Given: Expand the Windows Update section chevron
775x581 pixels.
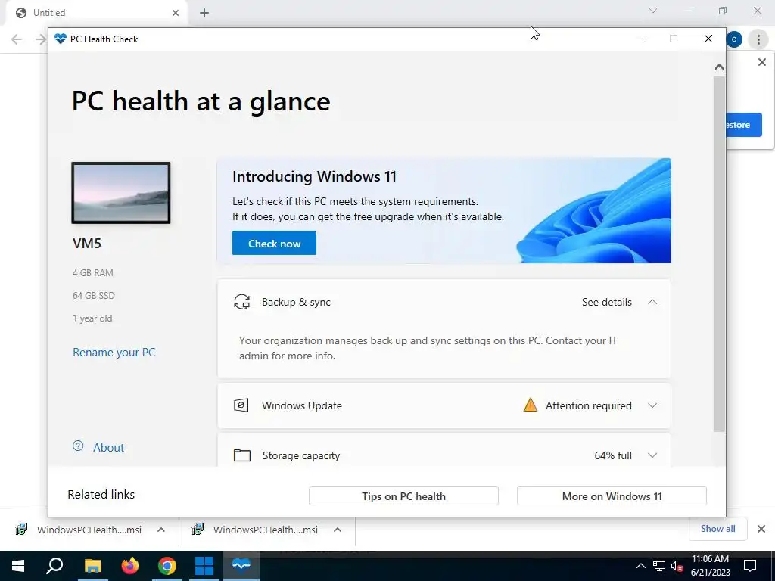Looking at the screenshot, I should (652, 405).
